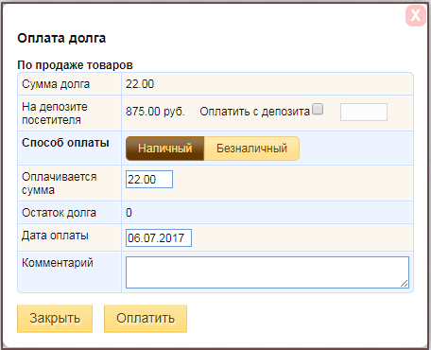Focus the empty deposit amount field beside the checkbox
The height and width of the screenshot is (350, 431).
pos(364,112)
